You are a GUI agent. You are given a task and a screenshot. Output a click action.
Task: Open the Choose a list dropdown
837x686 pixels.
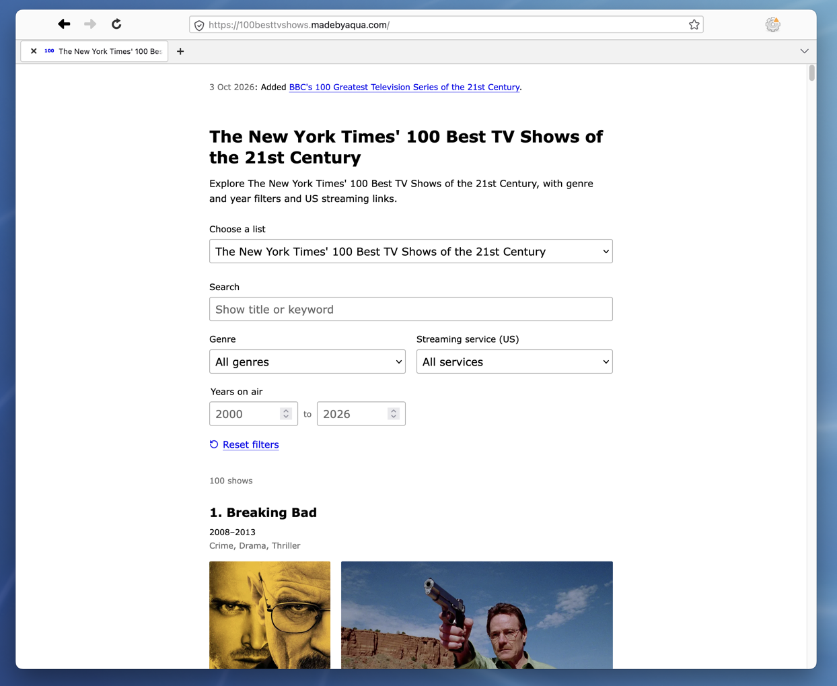tap(410, 251)
